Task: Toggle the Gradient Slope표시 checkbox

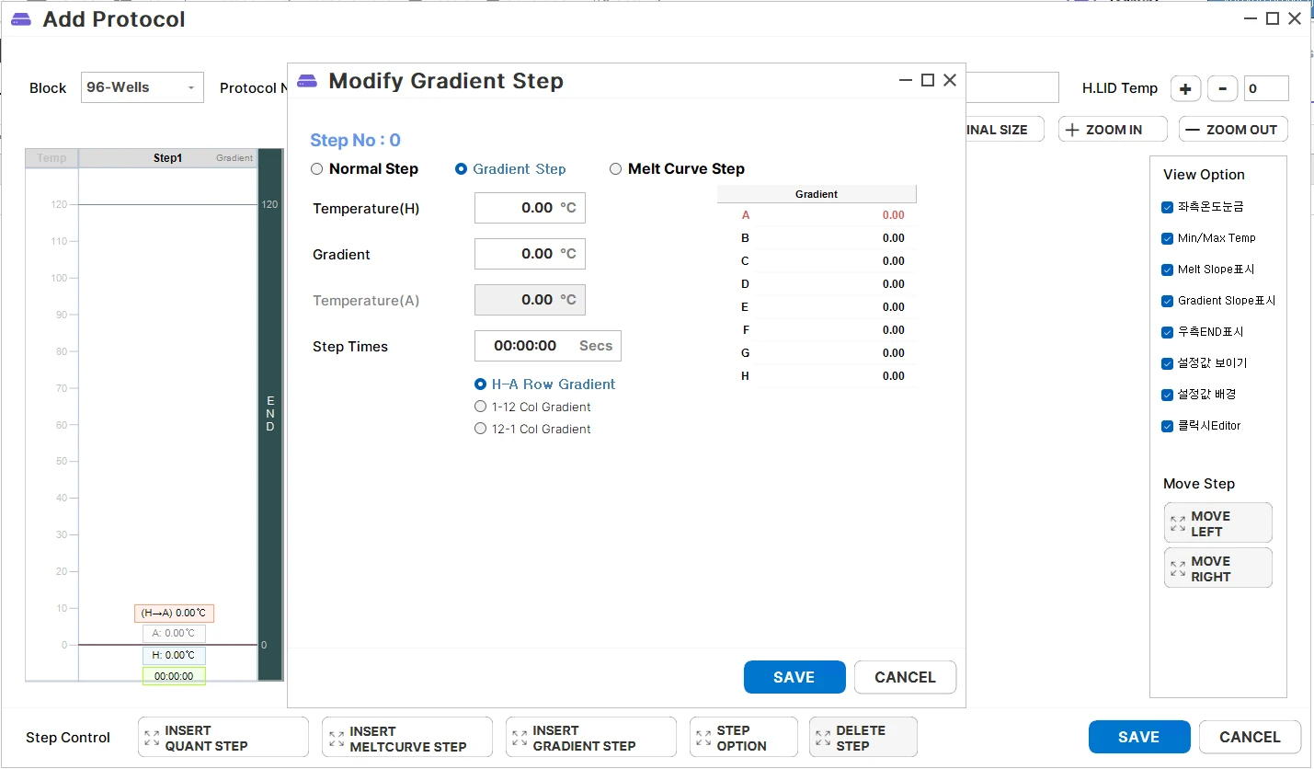Action: click(1168, 301)
